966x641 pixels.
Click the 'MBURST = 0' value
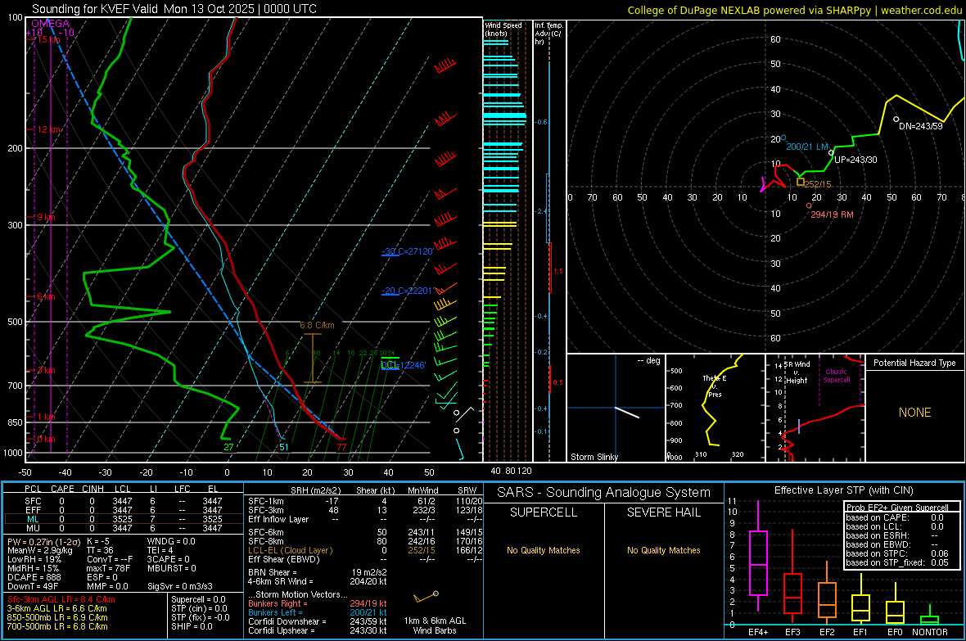click(172, 568)
